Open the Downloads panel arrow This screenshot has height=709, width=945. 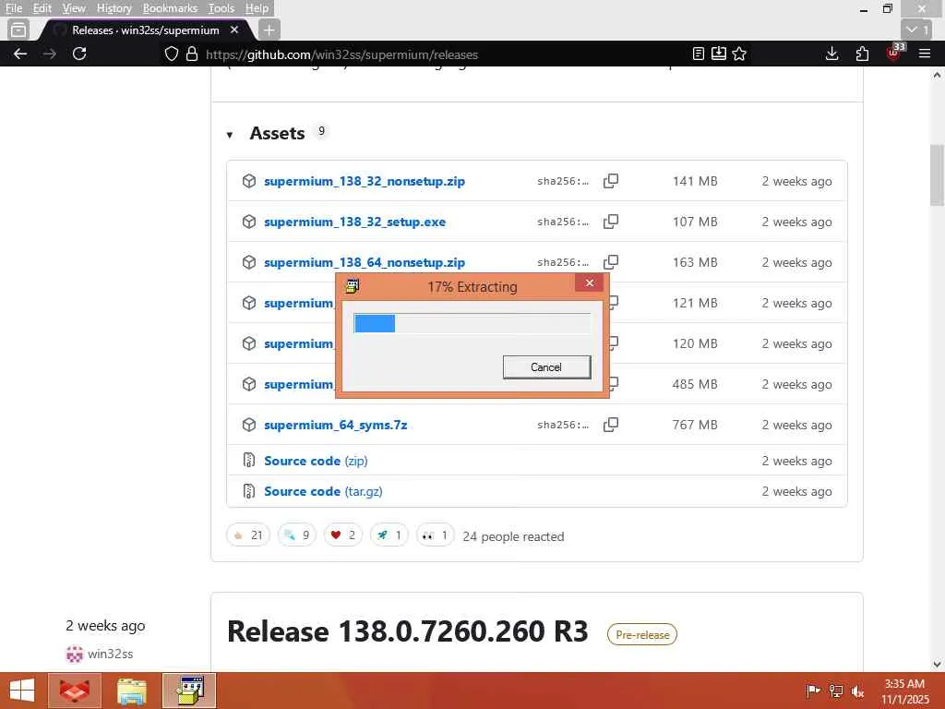831,54
